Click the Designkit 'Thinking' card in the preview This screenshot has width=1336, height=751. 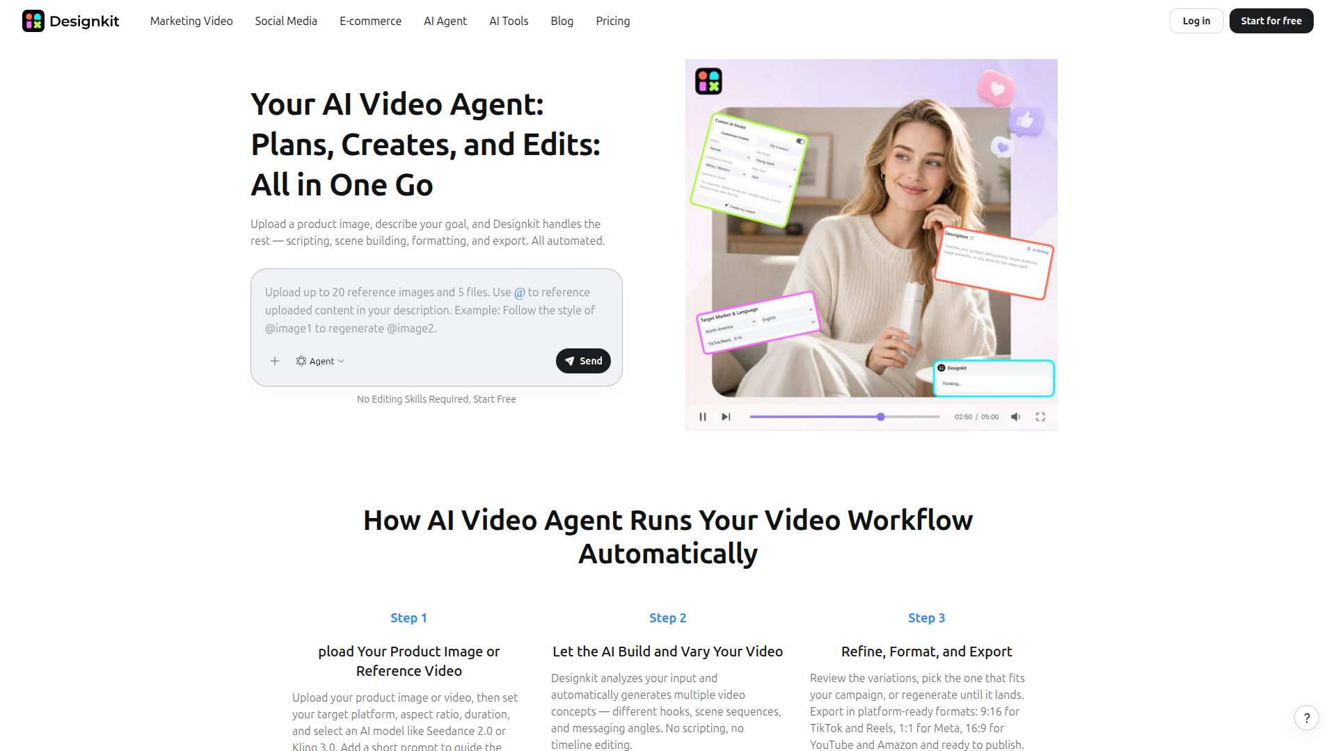point(994,378)
